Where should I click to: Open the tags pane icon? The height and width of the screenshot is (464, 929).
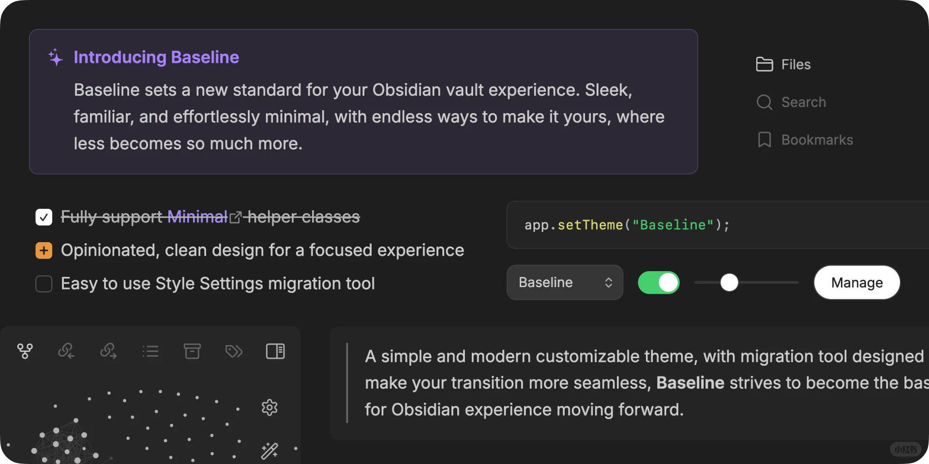pos(234,351)
